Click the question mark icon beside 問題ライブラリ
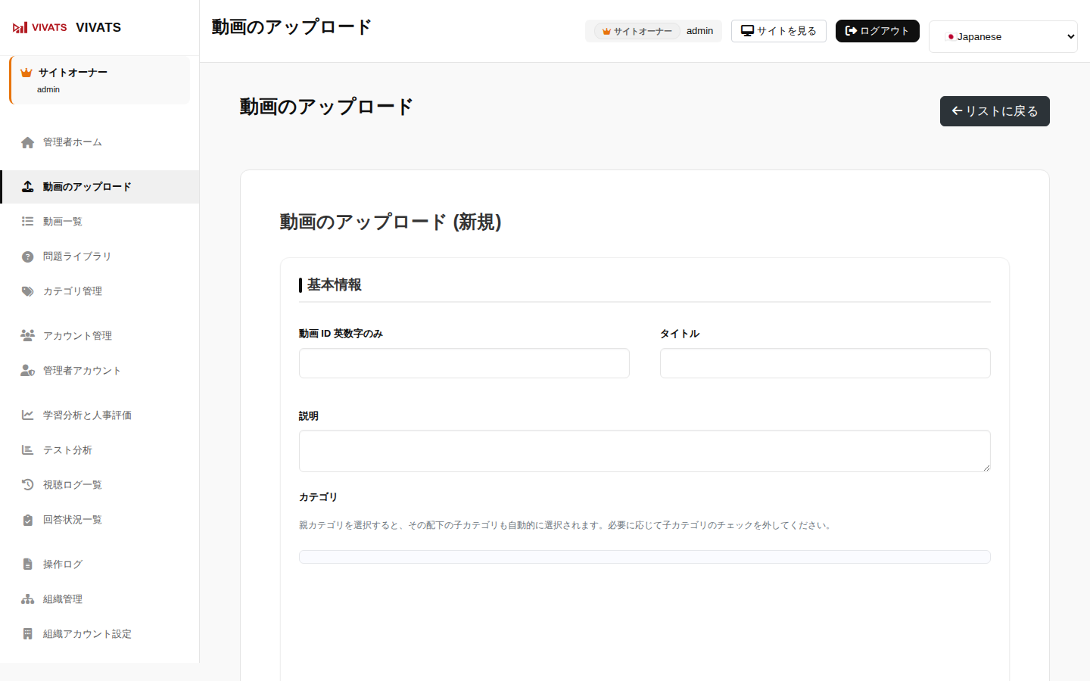 (x=28, y=257)
